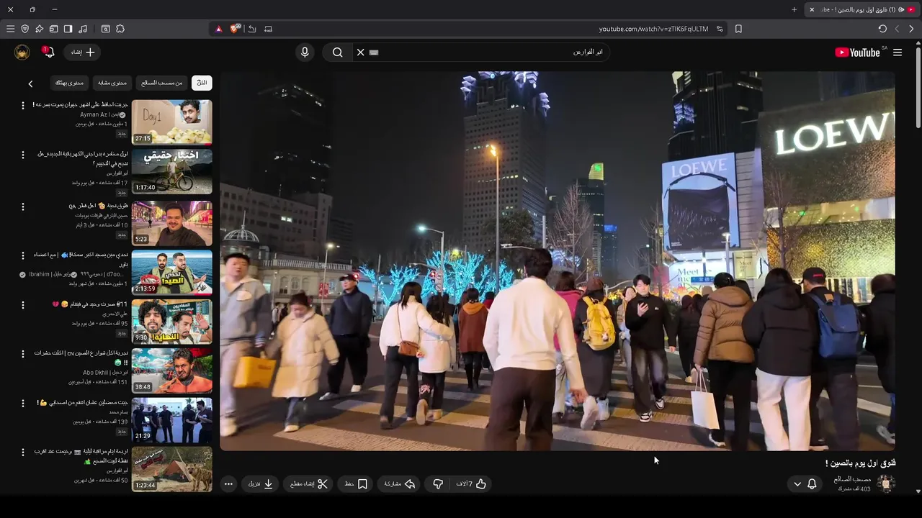Click the on-screen keyboard icon in search
922x518 pixels.
click(x=374, y=52)
